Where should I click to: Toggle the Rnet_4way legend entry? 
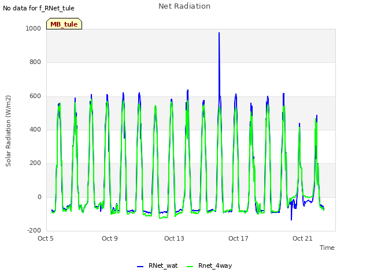pyautogui.click(x=209, y=265)
